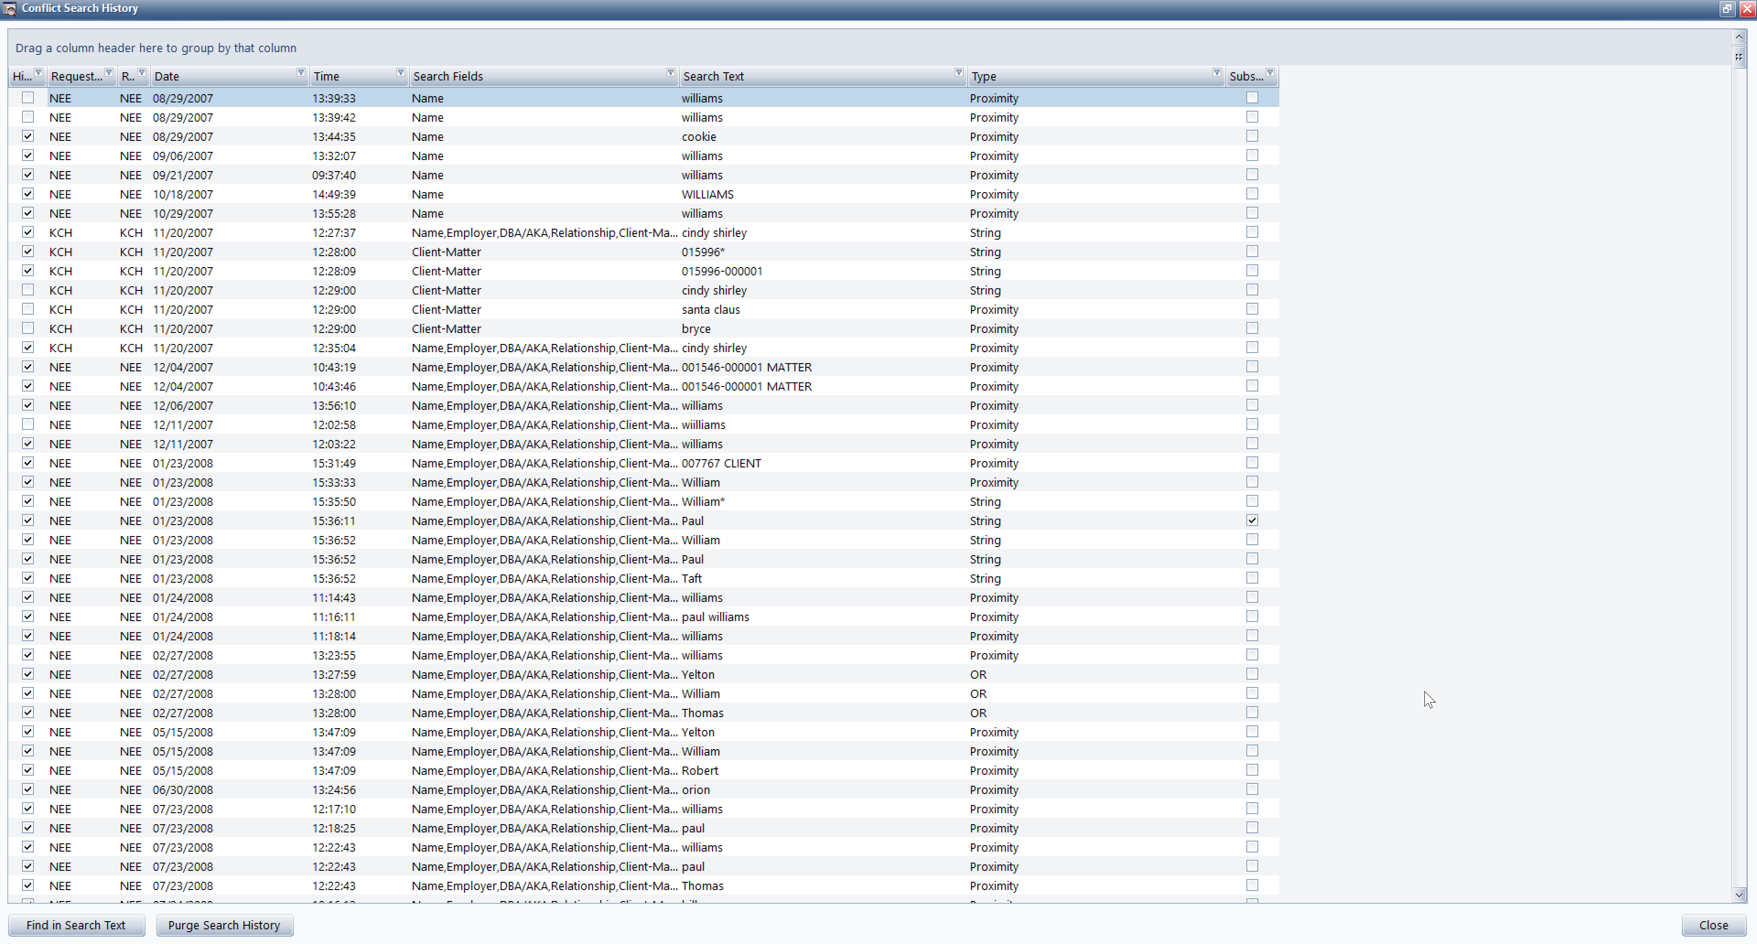Restore the Conflict Search History window
The width and height of the screenshot is (1757, 944).
[1726, 9]
